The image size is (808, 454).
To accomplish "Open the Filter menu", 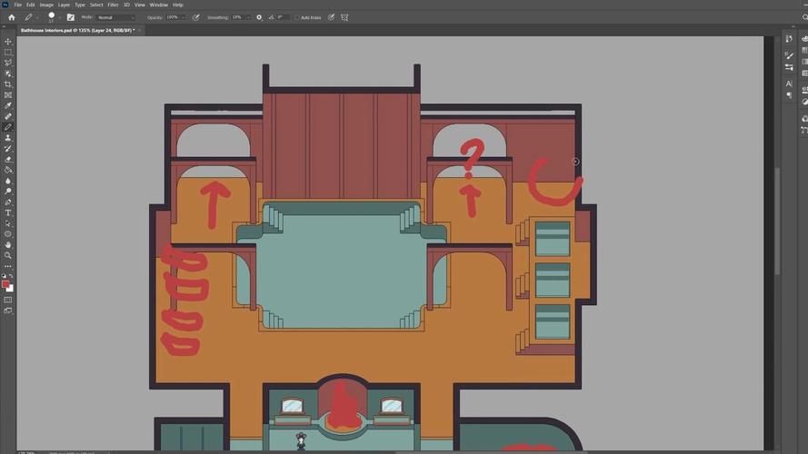I will (113, 5).
